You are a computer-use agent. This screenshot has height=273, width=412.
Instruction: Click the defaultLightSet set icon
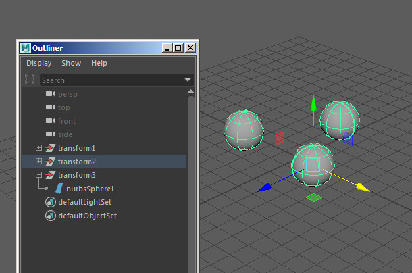(51, 202)
